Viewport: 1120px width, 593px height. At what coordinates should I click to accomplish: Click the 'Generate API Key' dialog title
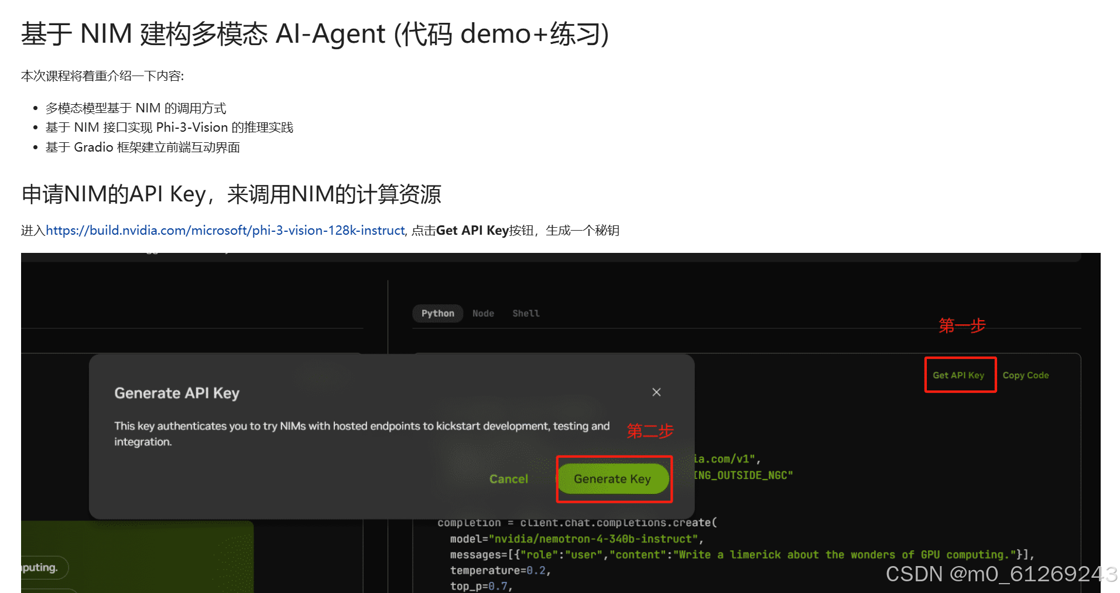click(x=177, y=393)
